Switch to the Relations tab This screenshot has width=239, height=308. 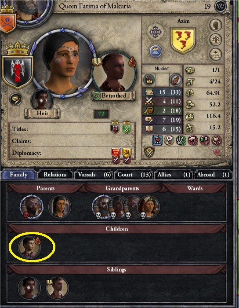point(55,175)
